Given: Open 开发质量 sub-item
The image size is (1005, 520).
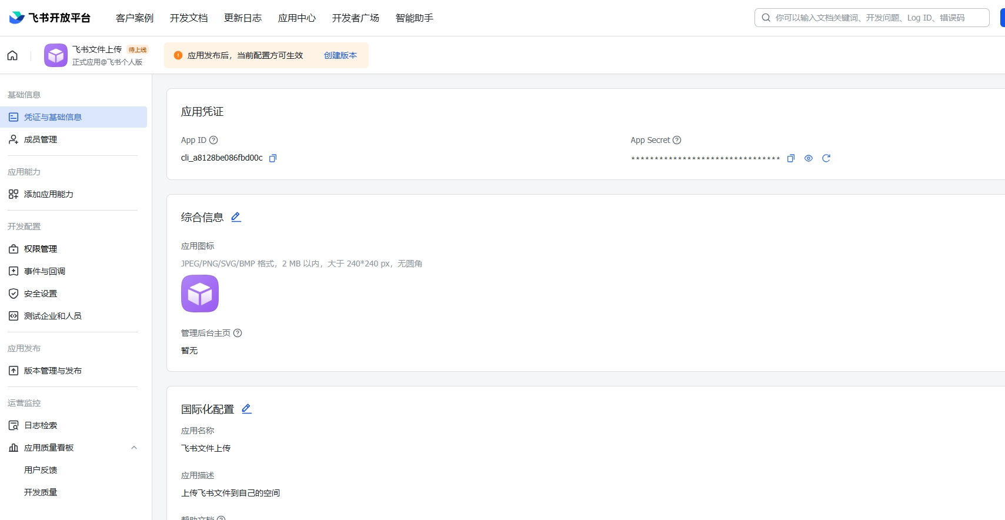Looking at the screenshot, I should 41,492.
